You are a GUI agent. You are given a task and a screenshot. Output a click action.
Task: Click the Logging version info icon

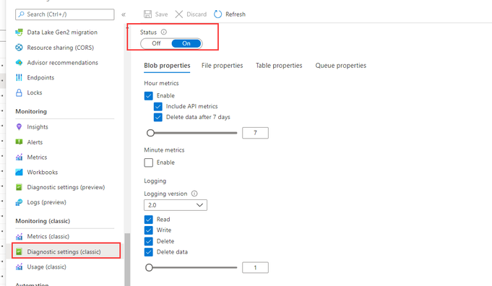click(194, 194)
